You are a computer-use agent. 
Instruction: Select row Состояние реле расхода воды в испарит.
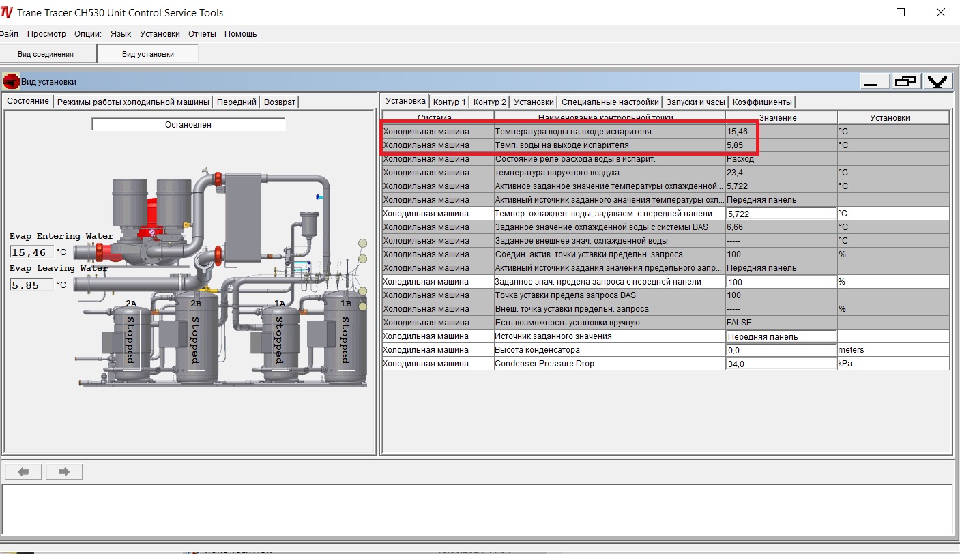click(665, 159)
